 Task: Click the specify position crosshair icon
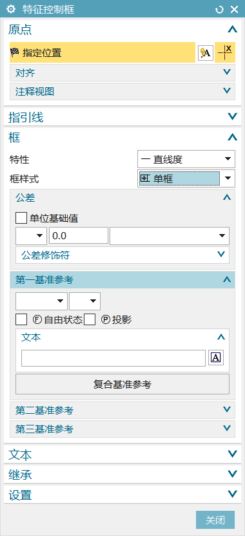click(225, 52)
